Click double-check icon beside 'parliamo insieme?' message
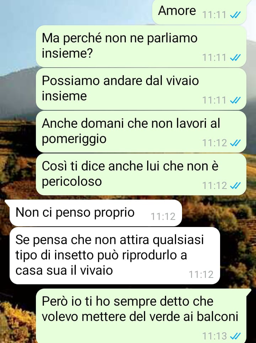256x343 pixels. coord(236,58)
